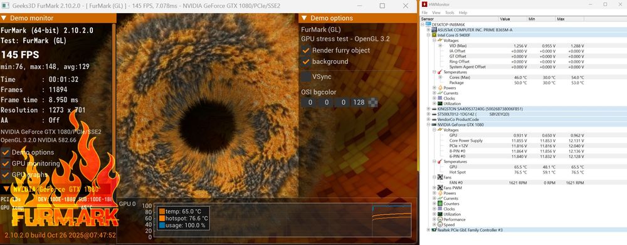Enable the VSync checkbox

[x=306, y=76]
